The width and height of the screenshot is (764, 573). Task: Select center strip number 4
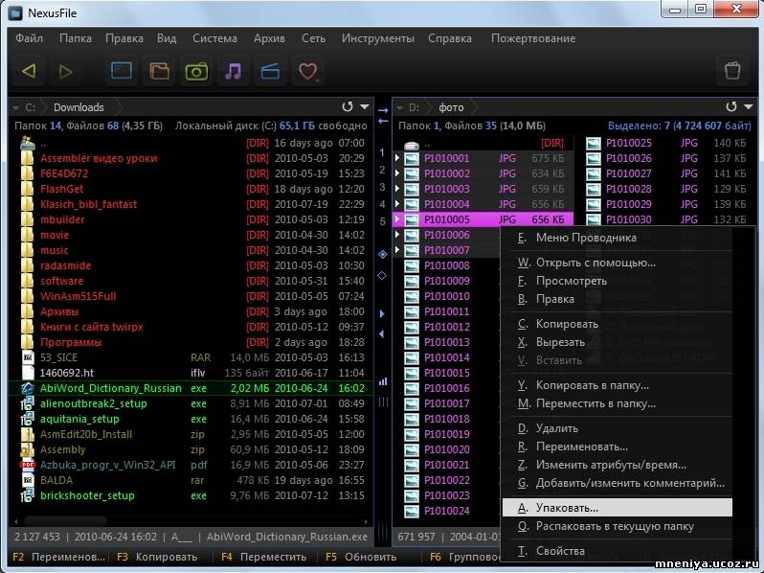point(382,204)
